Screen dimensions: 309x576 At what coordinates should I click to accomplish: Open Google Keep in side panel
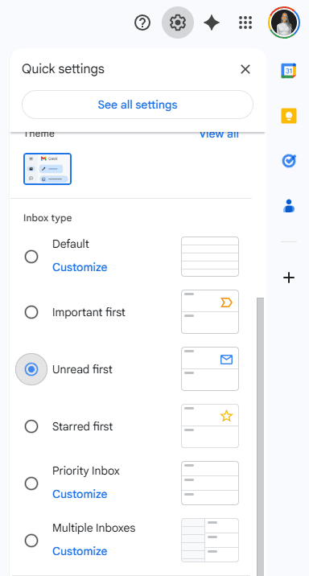(289, 116)
